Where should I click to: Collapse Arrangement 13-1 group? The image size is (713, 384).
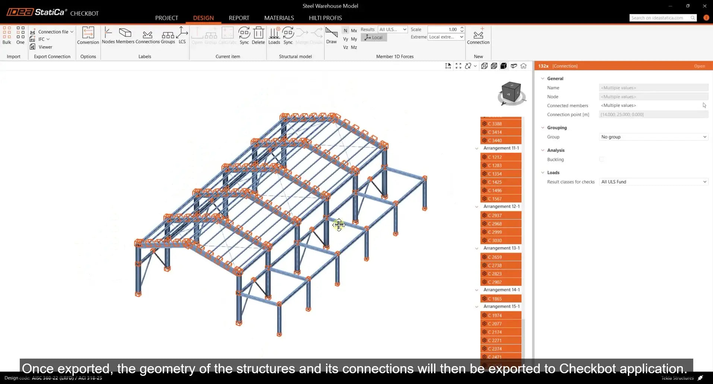pos(476,249)
